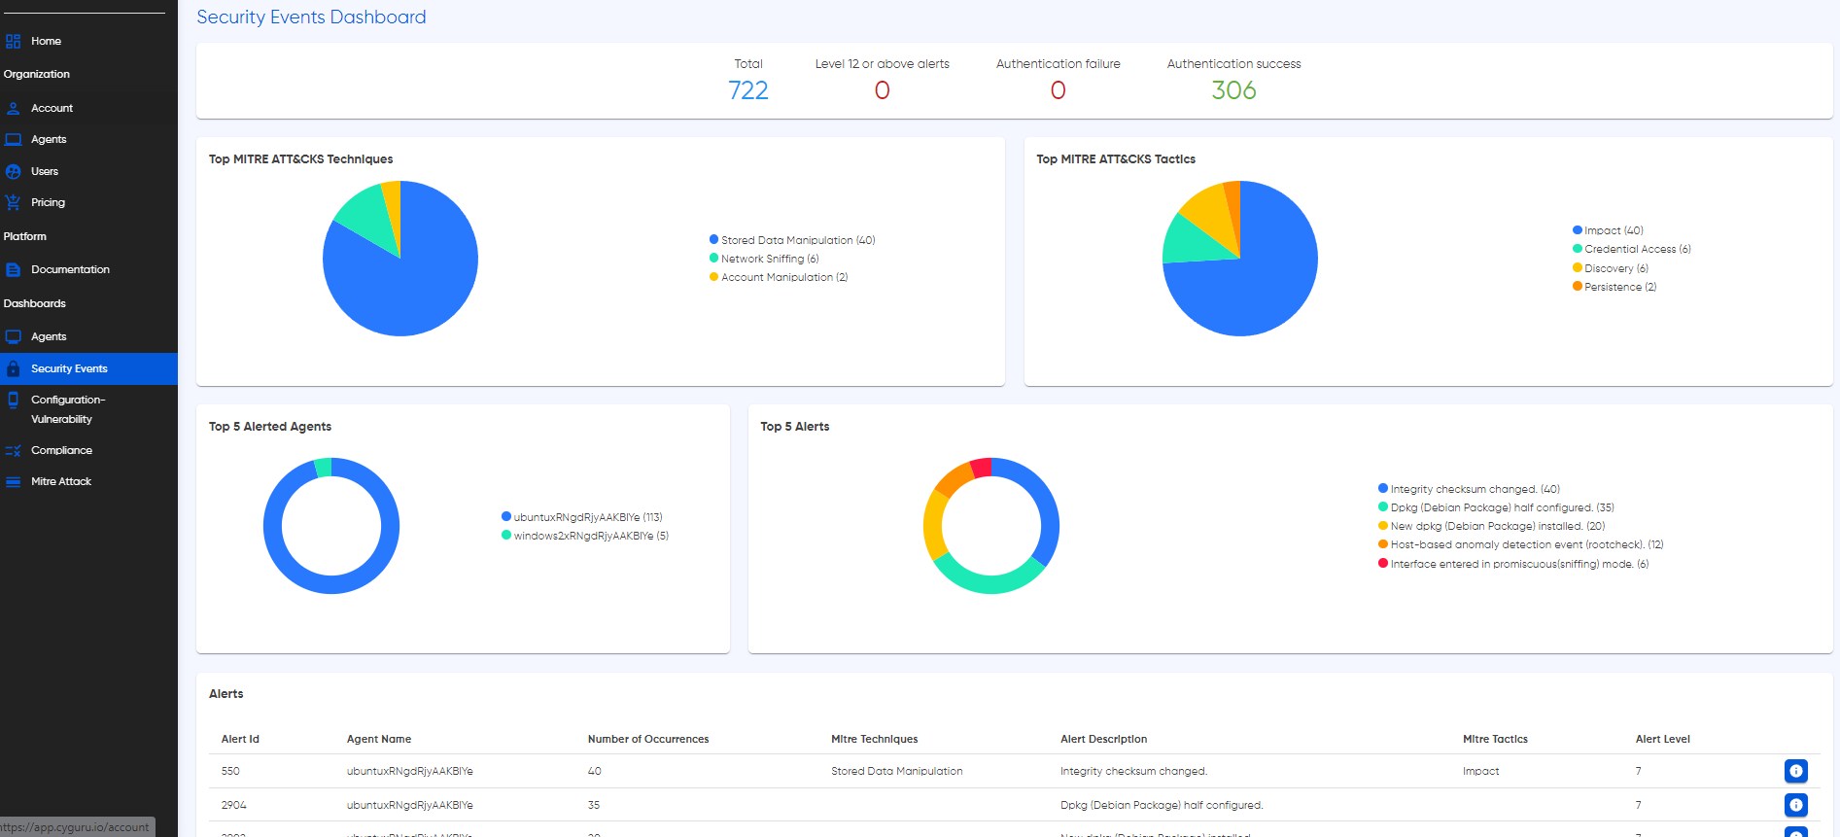Screen dimensions: 1840x837
Task: Open the Documentation file icon
Action: (13, 269)
